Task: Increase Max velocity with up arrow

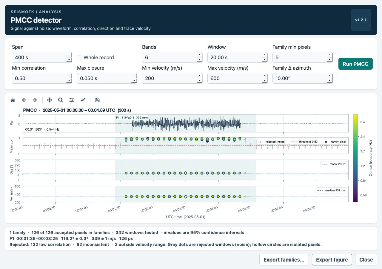Action: click(264, 76)
